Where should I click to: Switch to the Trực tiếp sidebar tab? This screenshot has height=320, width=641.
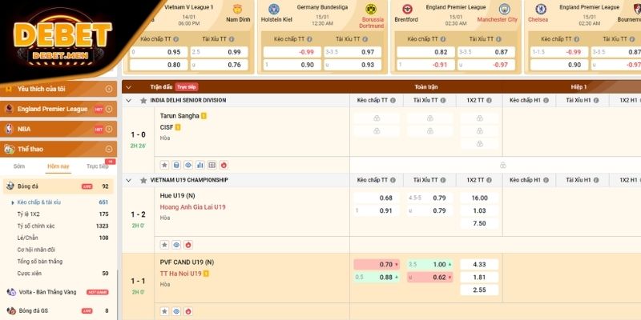click(x=97, y=166)
